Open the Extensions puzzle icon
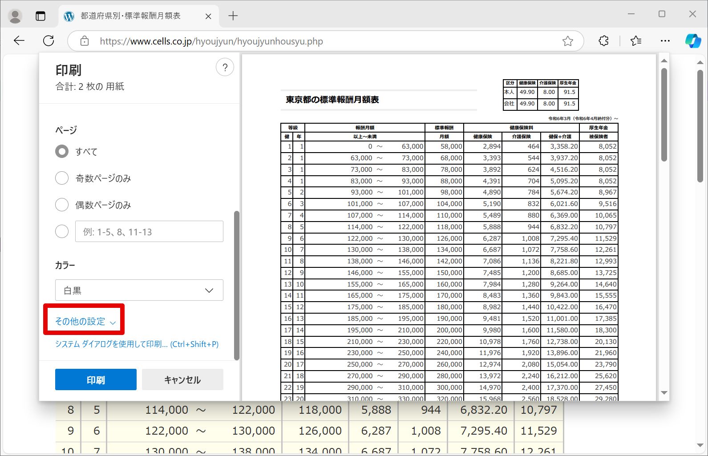The image size is (708, 456). click(603, 41)
